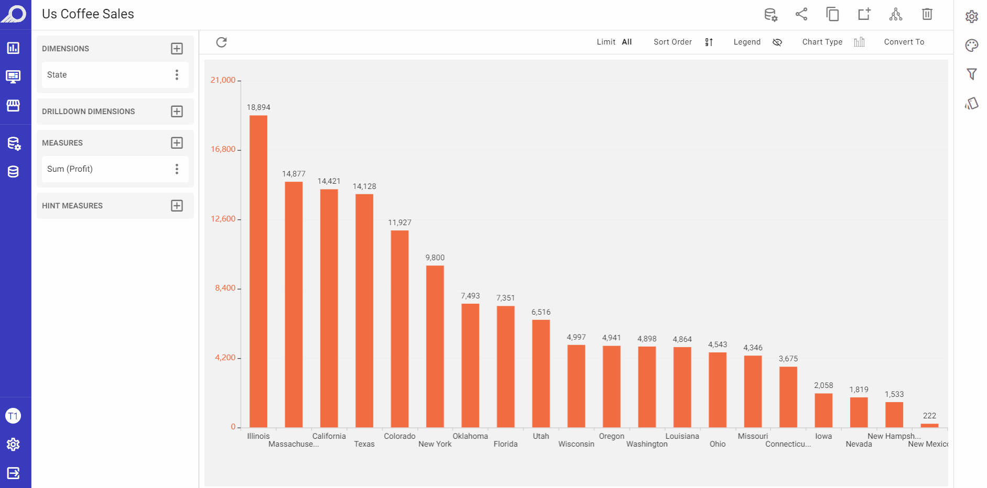The width and height of the screenshot is (987, 488).
Task: Open the Chart Type bar icon selector
Action: pyautogui.click(x=859, y=42)
